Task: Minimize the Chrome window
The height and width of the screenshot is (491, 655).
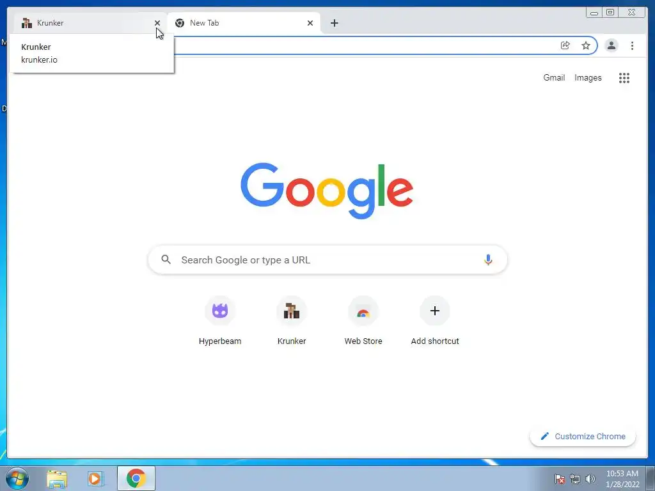Action: click(594, 13)
